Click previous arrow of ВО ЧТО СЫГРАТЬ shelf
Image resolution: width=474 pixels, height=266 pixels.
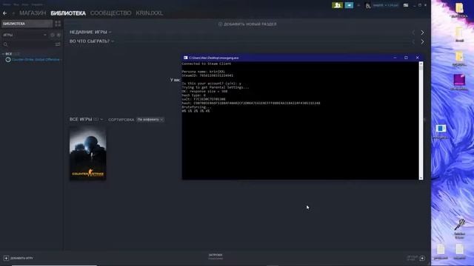click(413, 41)
